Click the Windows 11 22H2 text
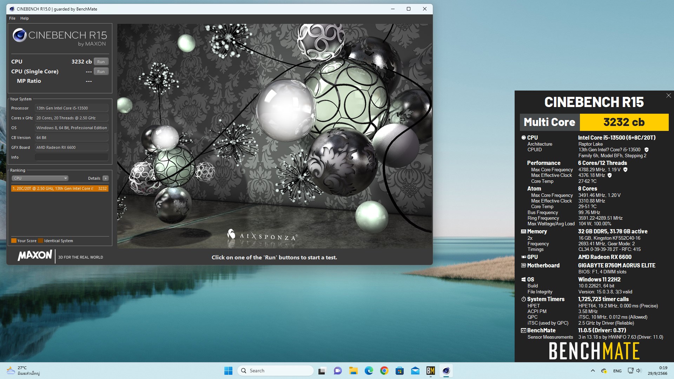The width and height of the screenshot is (674, 379). [599, 279]
